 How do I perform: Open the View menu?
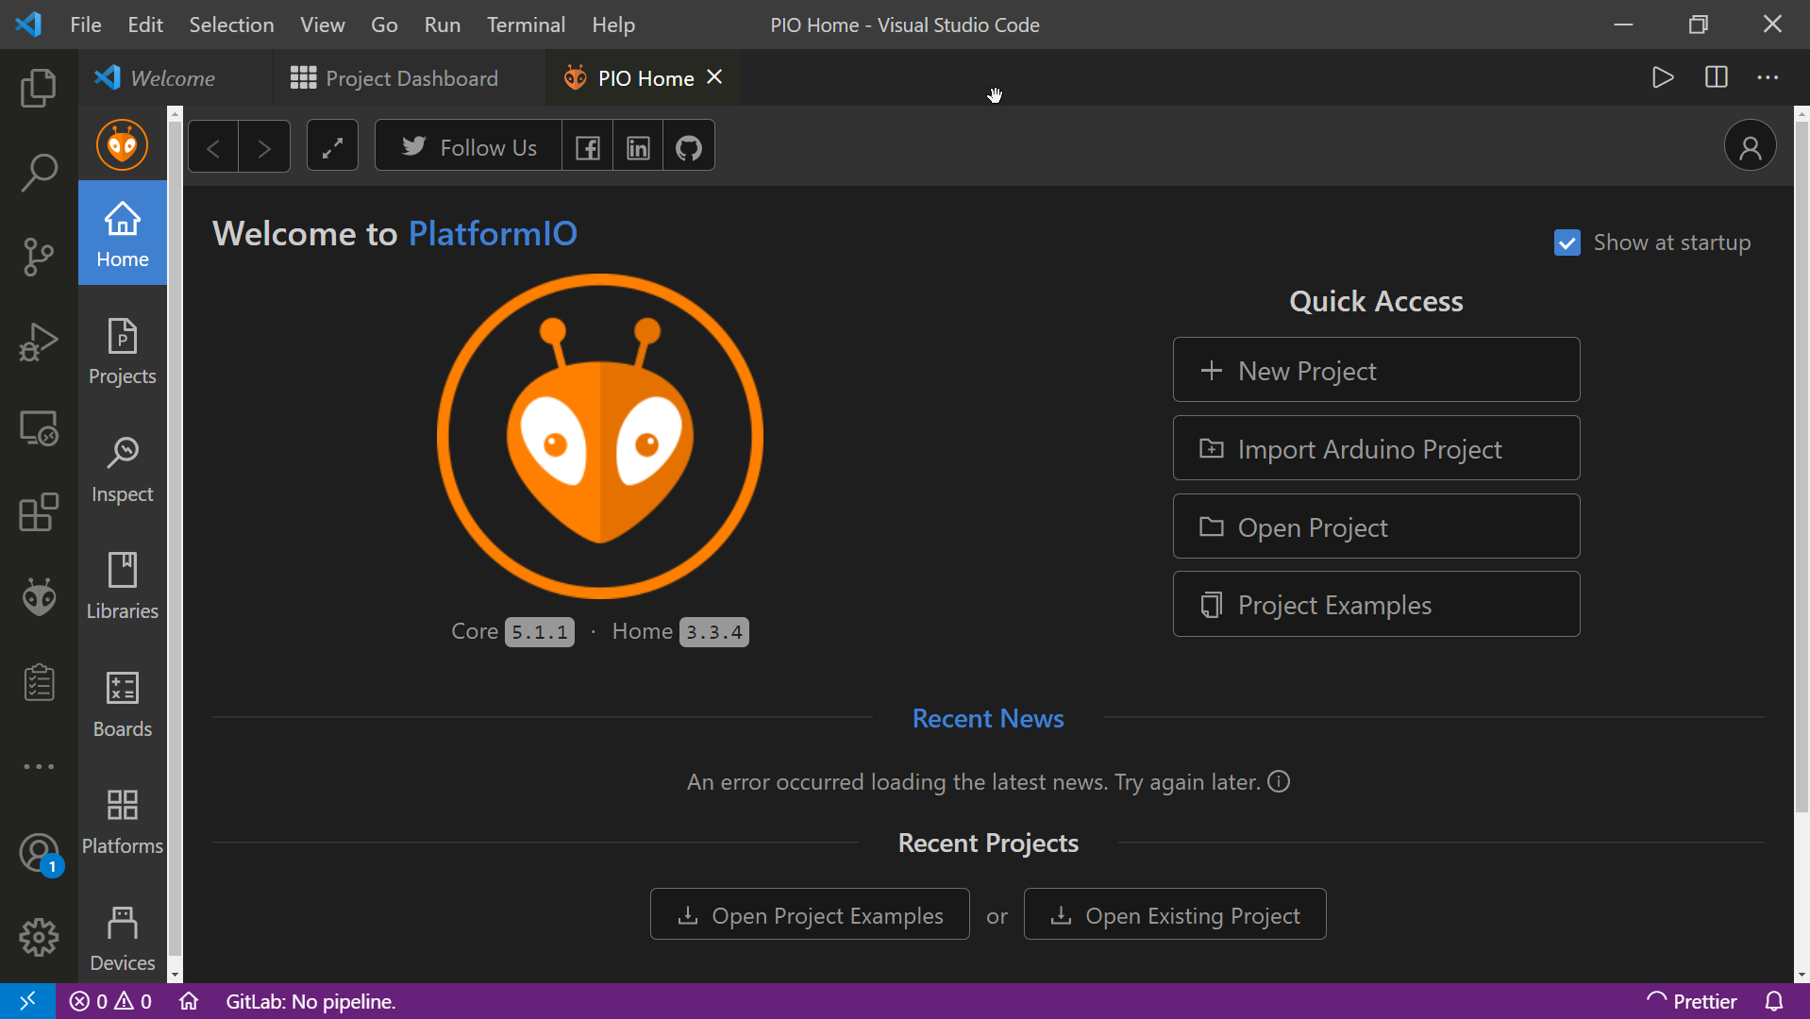click(x=323, y=25)
